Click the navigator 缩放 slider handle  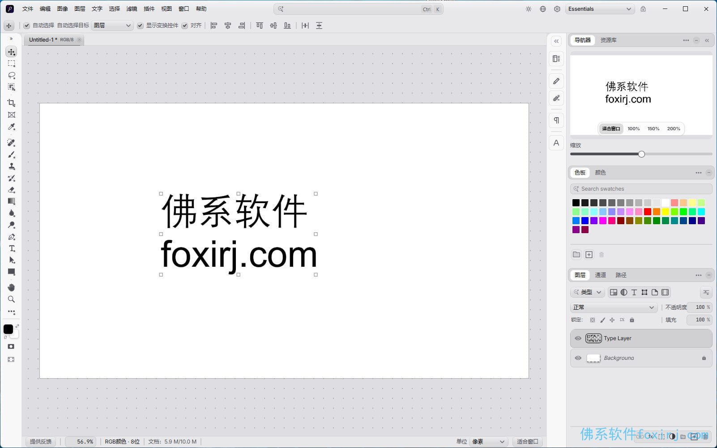point(641,154)
